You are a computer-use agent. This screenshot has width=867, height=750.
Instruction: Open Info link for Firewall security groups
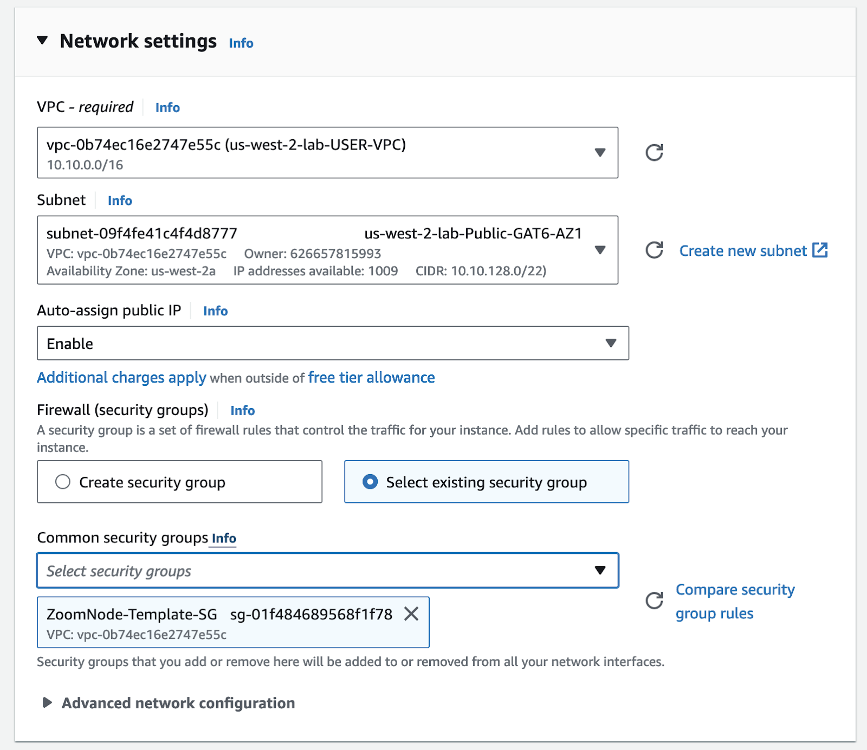(242, 411)
